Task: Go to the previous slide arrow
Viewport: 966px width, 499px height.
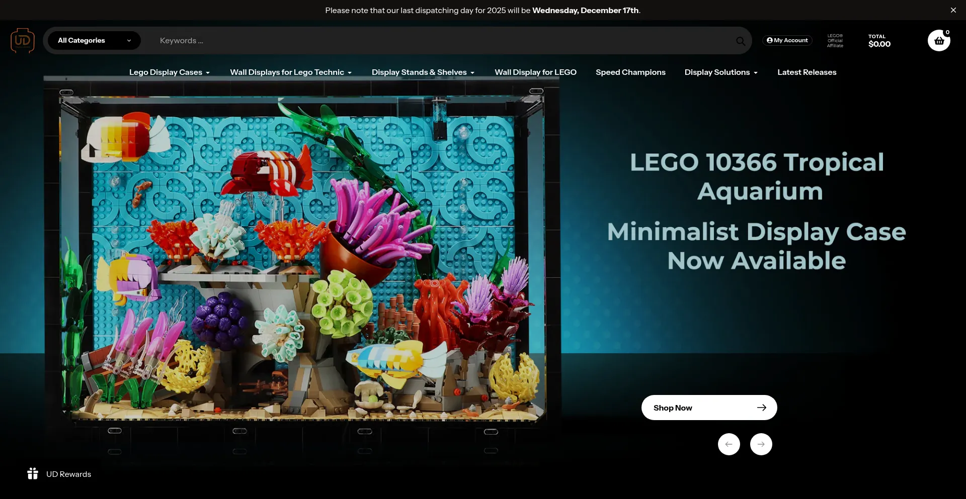Action: tap(729, 444)
